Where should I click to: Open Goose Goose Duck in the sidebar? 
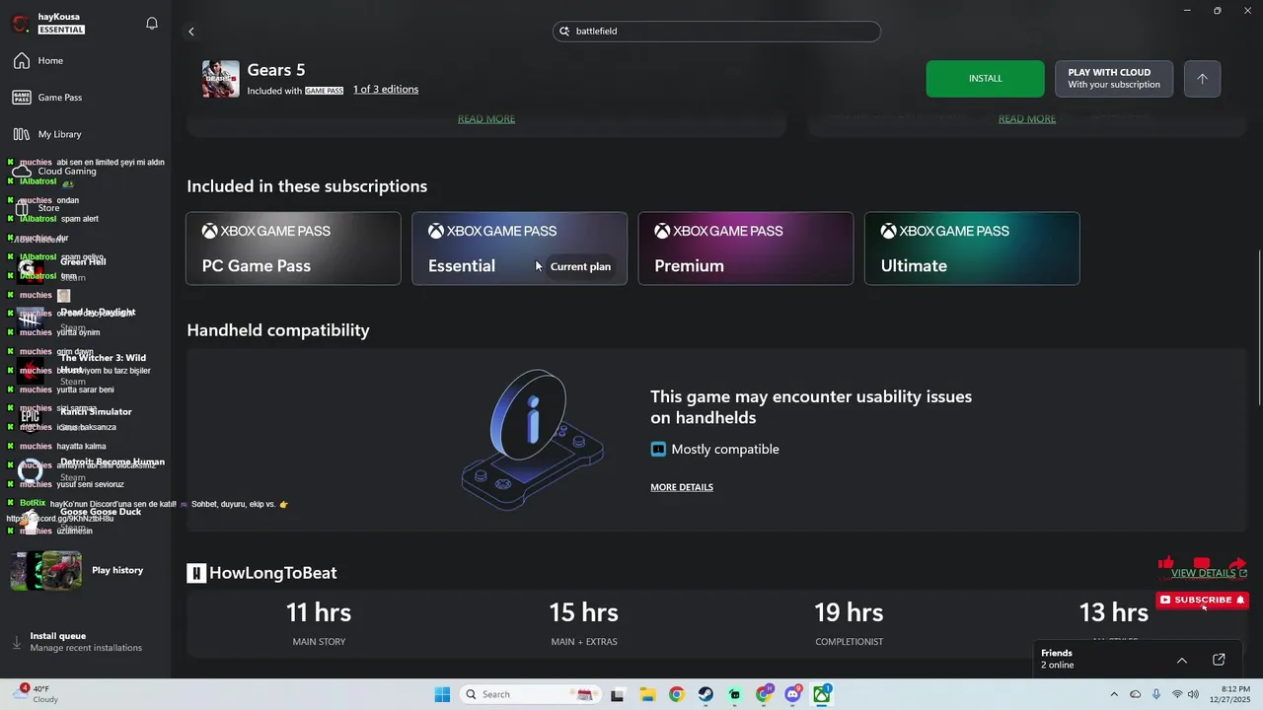(86, 519)
